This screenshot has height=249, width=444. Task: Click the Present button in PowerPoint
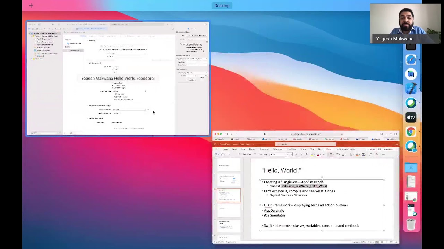tap(389, 149)
